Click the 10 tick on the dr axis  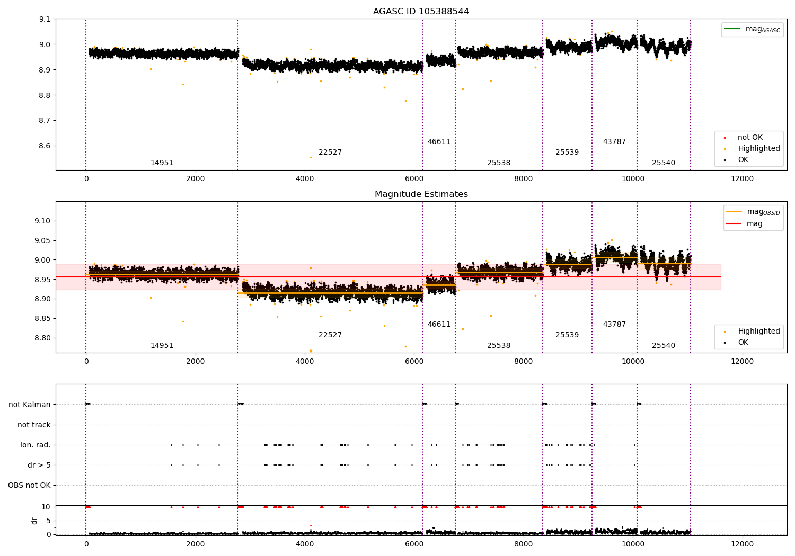[46, 507]
